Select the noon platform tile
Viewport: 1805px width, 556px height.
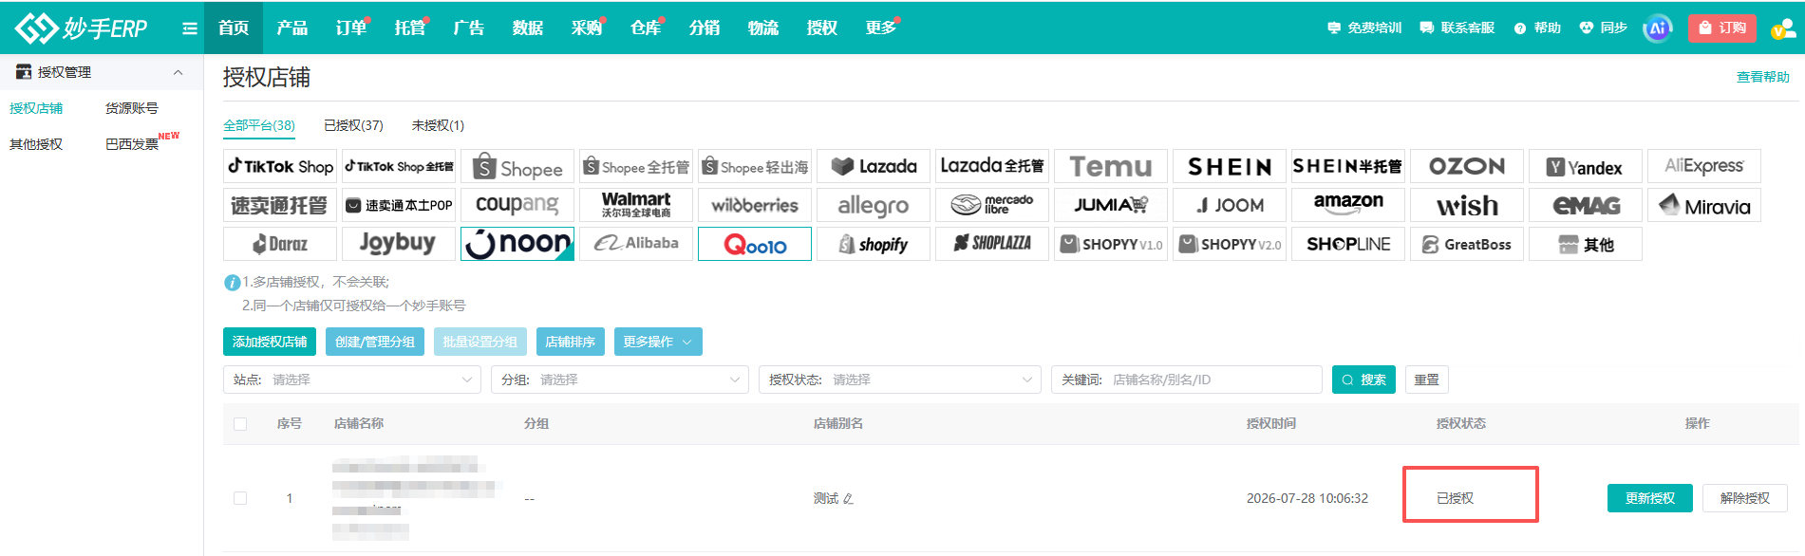click(517, 244)
